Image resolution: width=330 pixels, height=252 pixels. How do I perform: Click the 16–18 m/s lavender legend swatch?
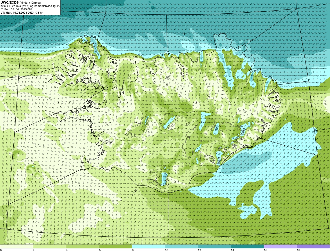pos(280,247)
